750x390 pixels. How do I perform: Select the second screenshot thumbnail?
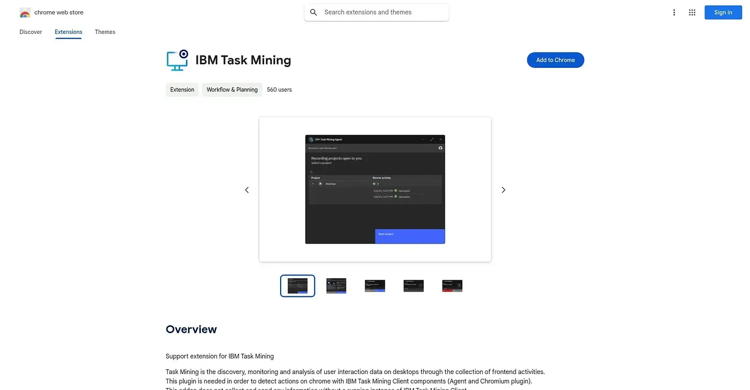click(x=336, y=286)
